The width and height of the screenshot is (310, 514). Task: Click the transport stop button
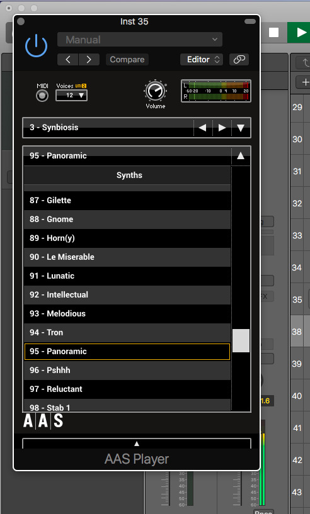(273, 32)
